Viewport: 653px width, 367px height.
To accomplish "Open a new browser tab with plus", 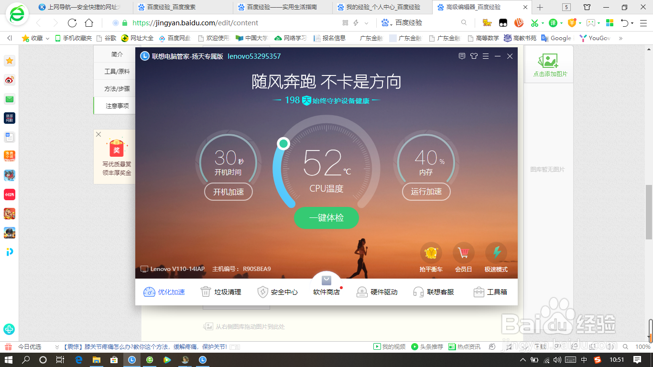I will tap(540, 8).
